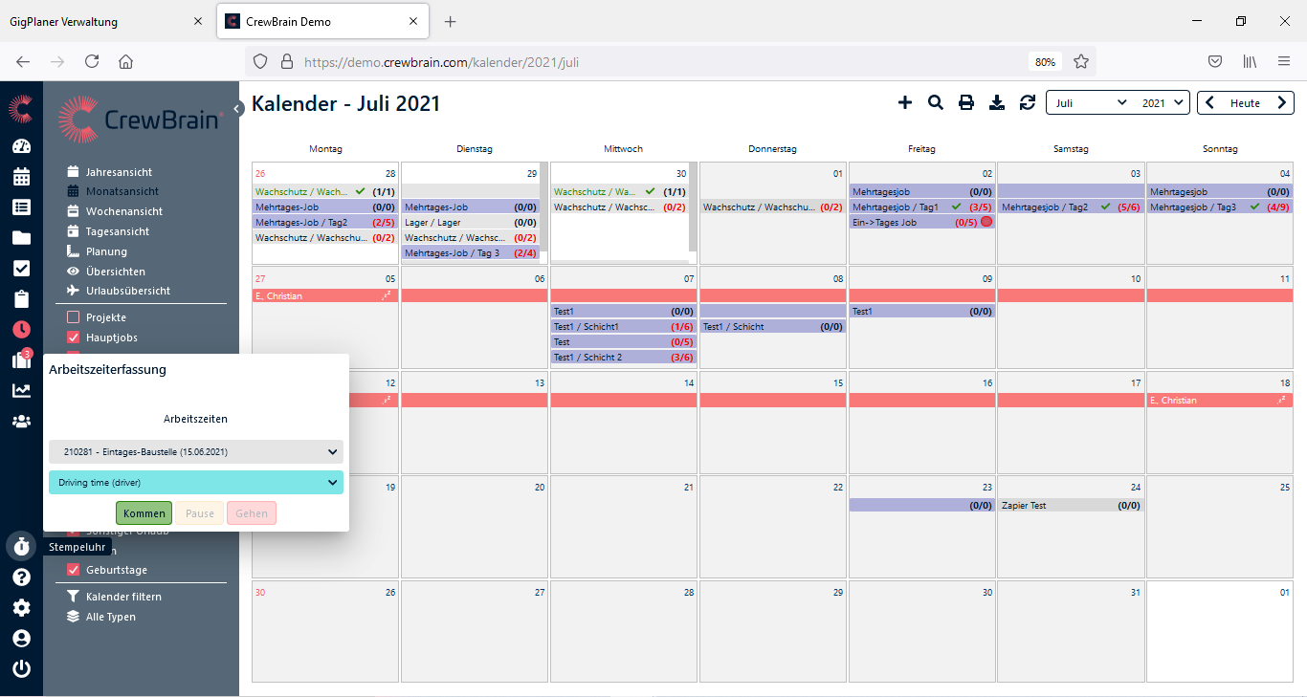
Task: Refresh the calendar with sync icon
Action: pyautogui.click(x=1028, y=102)
